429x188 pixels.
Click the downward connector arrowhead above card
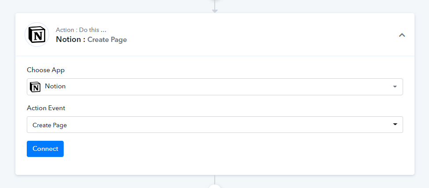215,11
